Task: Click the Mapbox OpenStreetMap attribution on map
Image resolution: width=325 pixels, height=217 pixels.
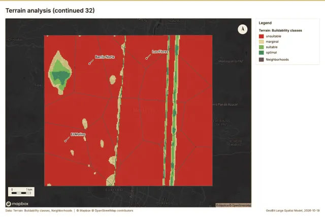Action: click(234, 205)
